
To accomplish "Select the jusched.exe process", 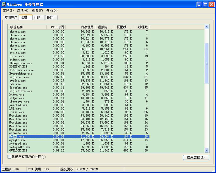I will pyautogui.click(x=79, y=105).
